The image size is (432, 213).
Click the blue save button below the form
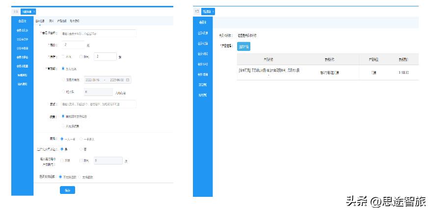[x=67, y=190]
